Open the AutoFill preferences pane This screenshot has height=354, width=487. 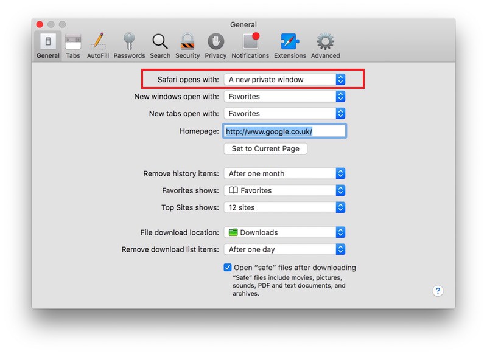pyautogui.click(x=97, y=46)
